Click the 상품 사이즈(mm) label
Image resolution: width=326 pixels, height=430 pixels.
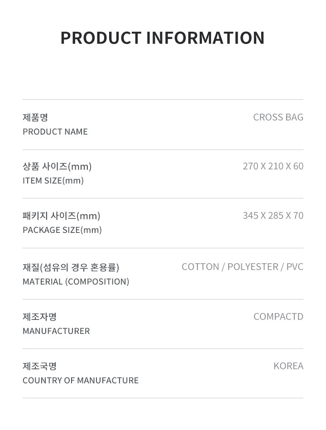click(x=57, y=166)
